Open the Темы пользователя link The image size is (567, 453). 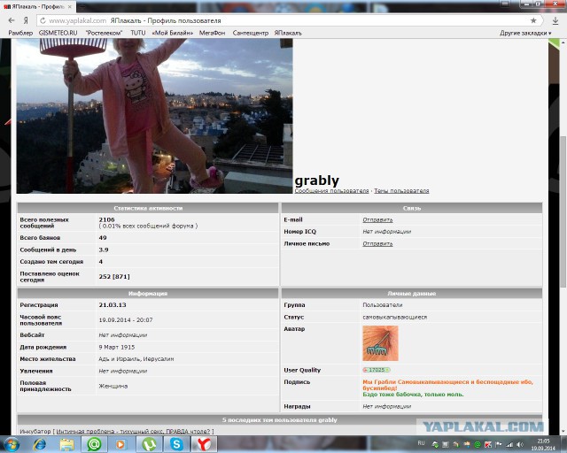pos(401,191)
